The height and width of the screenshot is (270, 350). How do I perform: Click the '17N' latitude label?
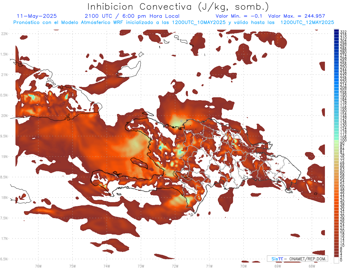pos(4,239)
